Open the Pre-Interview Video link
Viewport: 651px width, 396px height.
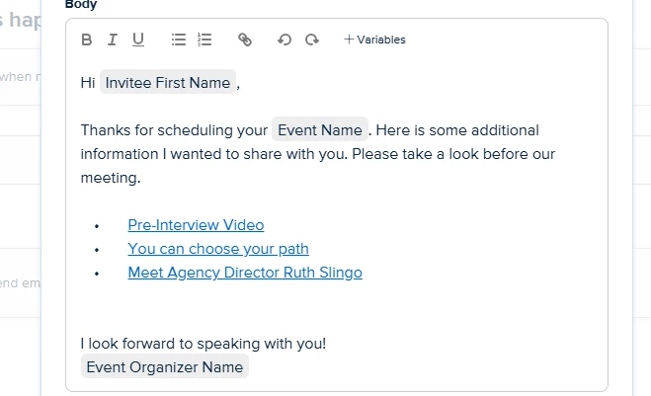click(196, 225)
